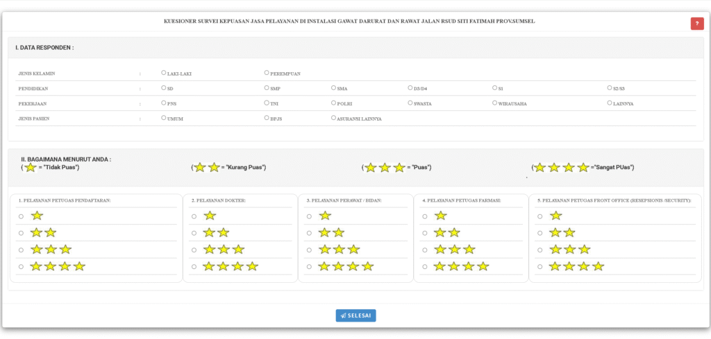Select PNS as occupation
Image resolution: width=711 pixels, height=339 pixels.
[163, 103]
